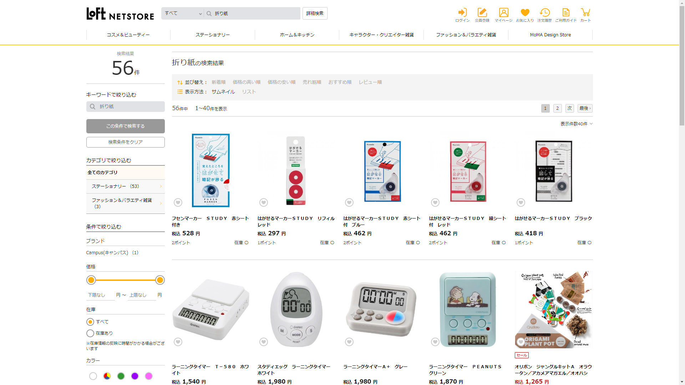This screenshot has width=685, height=385.
Task: Click the LoFt NETSTORE logo
Action: click(x=120, y=14)
